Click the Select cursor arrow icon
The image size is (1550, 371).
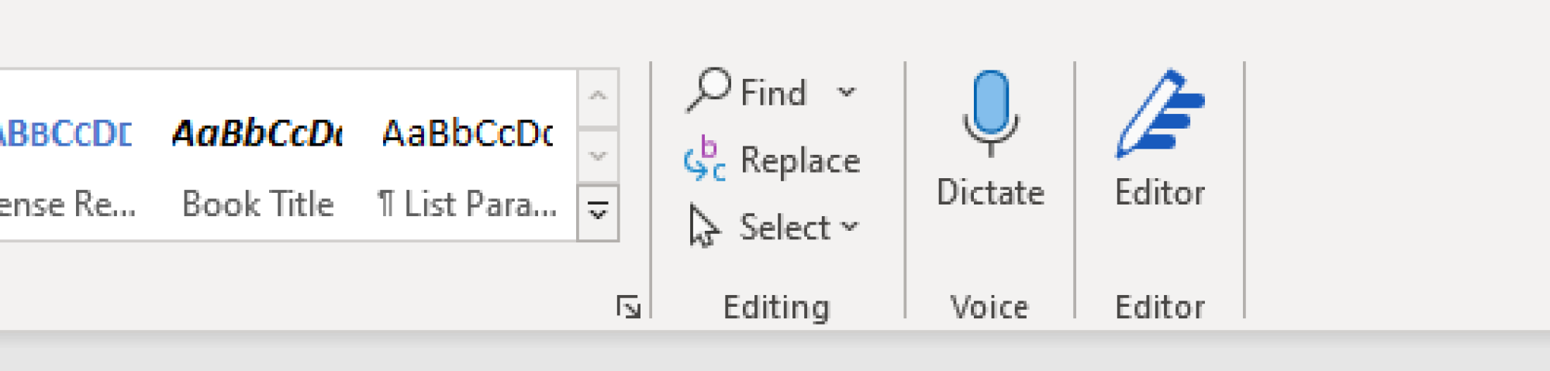(x=704, y=226)
